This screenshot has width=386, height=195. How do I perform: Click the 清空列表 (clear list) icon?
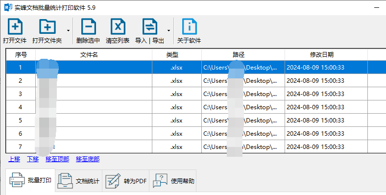click(x=118, y=26)
